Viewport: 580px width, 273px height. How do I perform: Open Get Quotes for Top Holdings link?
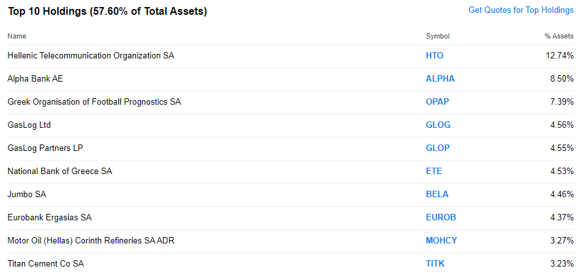(x=521, y=10)
